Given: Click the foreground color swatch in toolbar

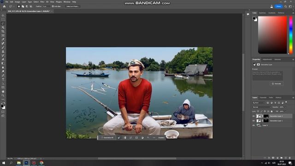Looking at the screenshot, I should pos(2,107).
